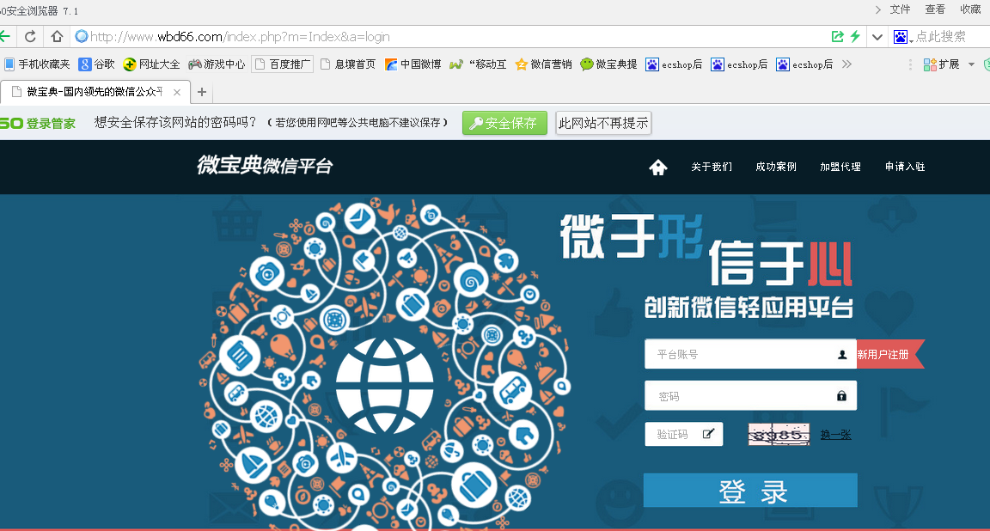Screen dimensions: 990x531
Task: Focus the 平台账号 username input field
Action: (x=739, y=354)
